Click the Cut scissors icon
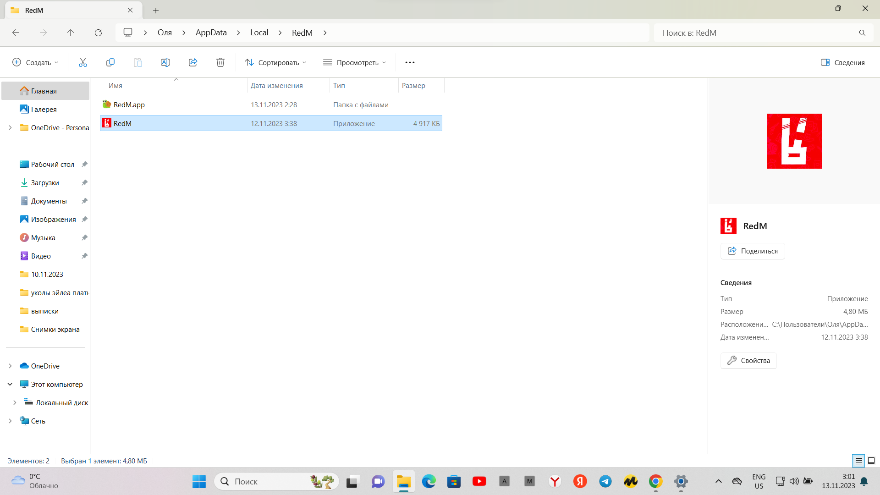Image resolution: width=880 pixels, height=495 pixels. [x=82, y=62]
